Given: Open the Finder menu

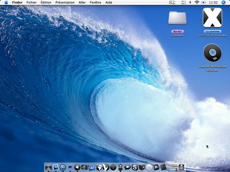Looking at the screenshot, I should pos(17,3).
